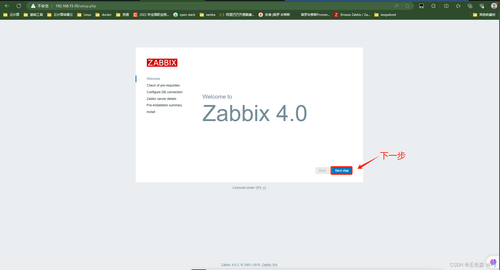This screenshot has height=270, width=500.
Task: Open the 资源 bookmark folder
Action: (x=122, y=15)
